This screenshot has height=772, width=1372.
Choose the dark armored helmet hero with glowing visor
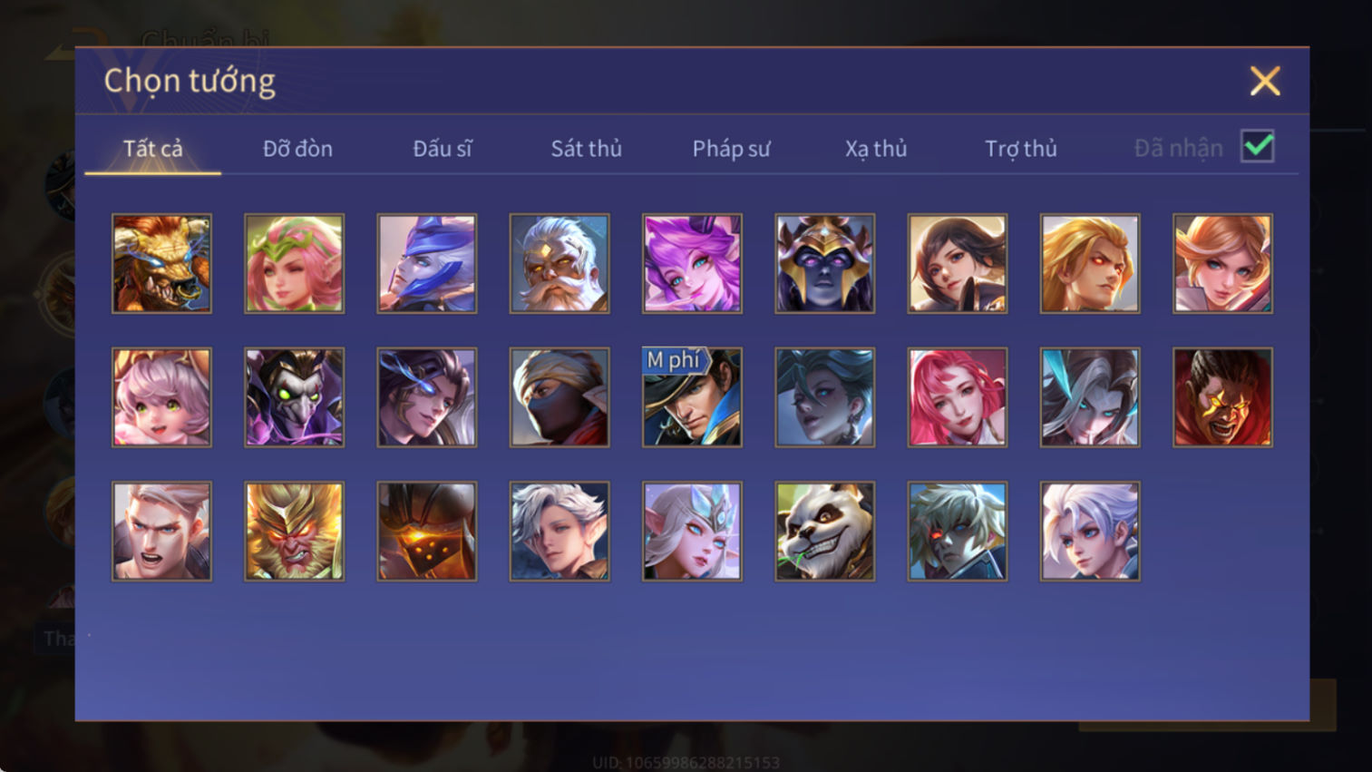tap(427, 532)
